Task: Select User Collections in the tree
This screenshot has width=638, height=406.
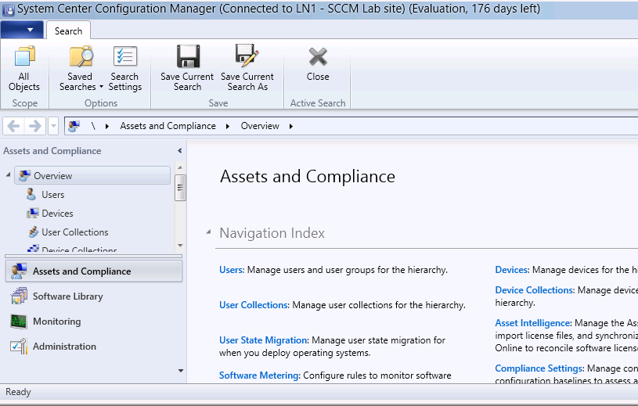Action: click(x=75, y=232)
